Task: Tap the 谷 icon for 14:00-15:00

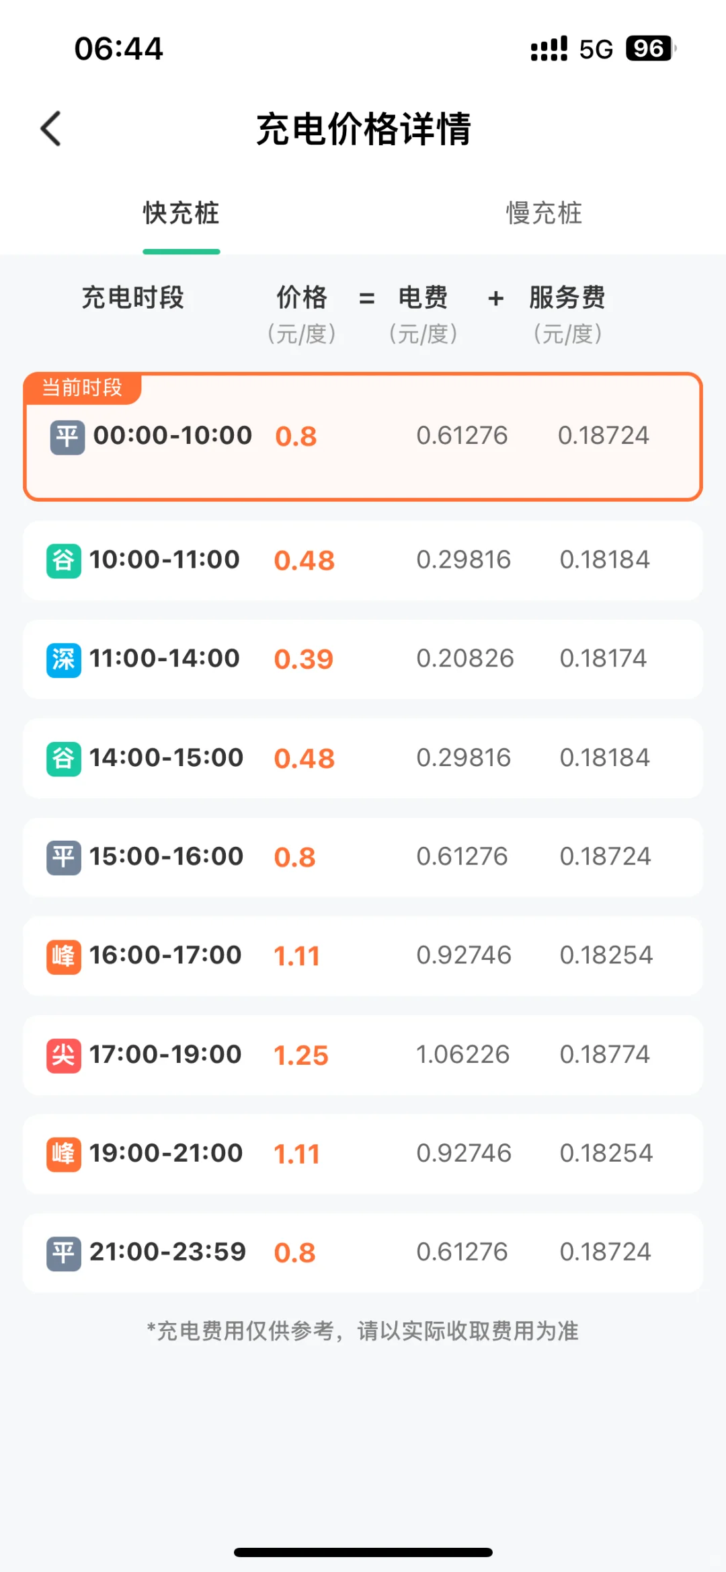Action: coord(63,758)
